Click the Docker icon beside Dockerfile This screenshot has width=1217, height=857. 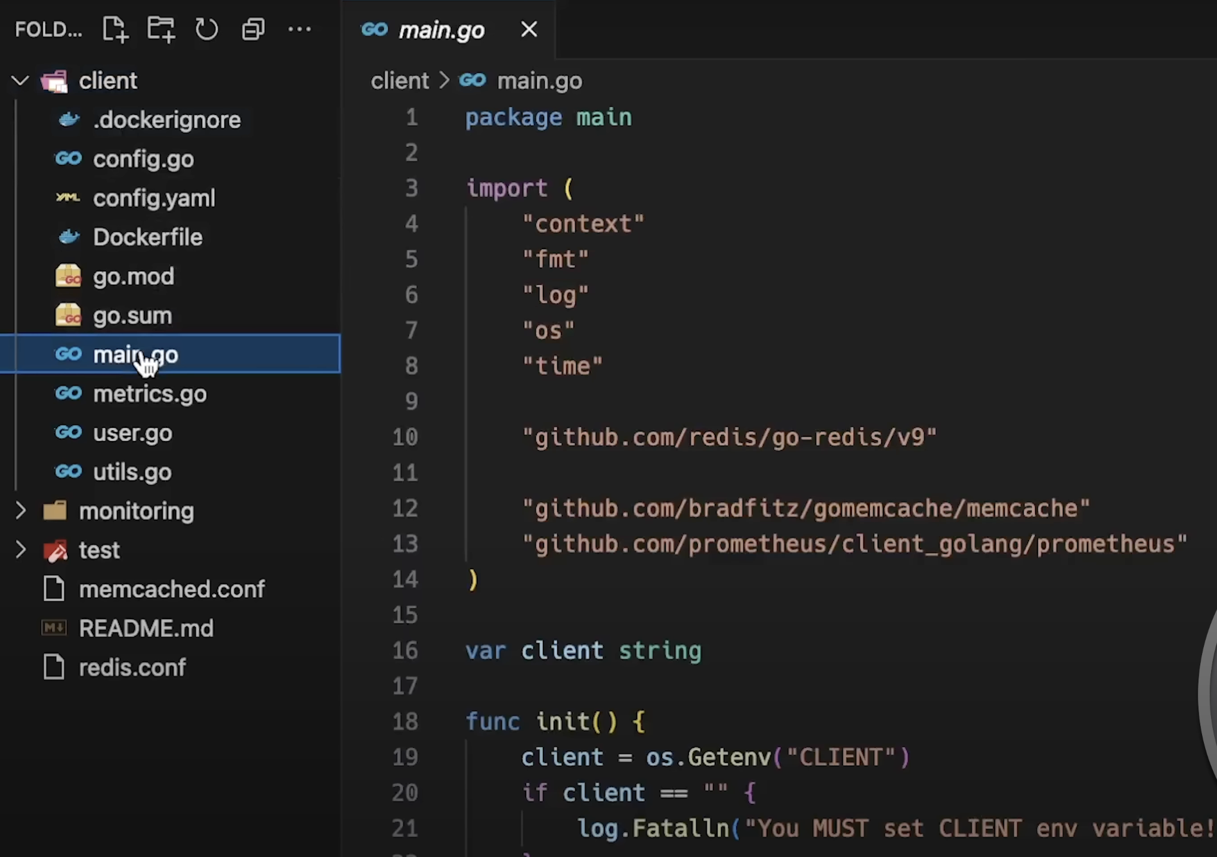[x=69, y=237]
